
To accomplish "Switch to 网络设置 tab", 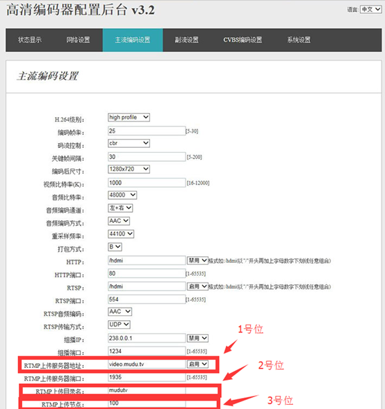I will 78,40.
